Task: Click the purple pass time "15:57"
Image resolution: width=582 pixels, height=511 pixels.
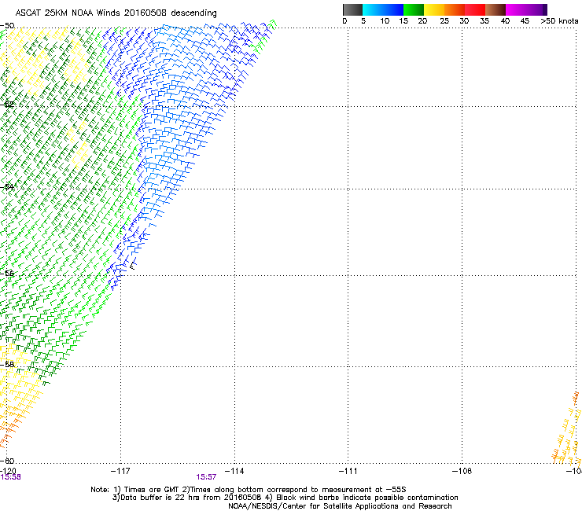Action: [x=206, y=477]
